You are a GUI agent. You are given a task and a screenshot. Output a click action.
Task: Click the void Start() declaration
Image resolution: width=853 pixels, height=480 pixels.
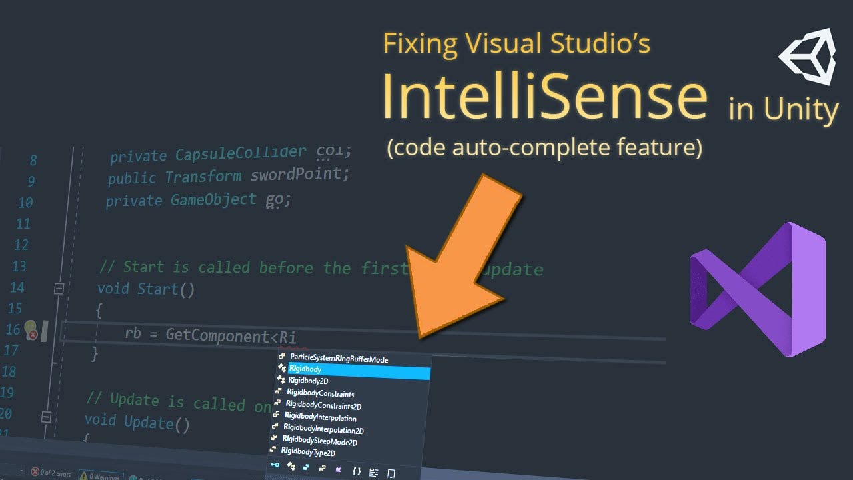tap(147, 289)
